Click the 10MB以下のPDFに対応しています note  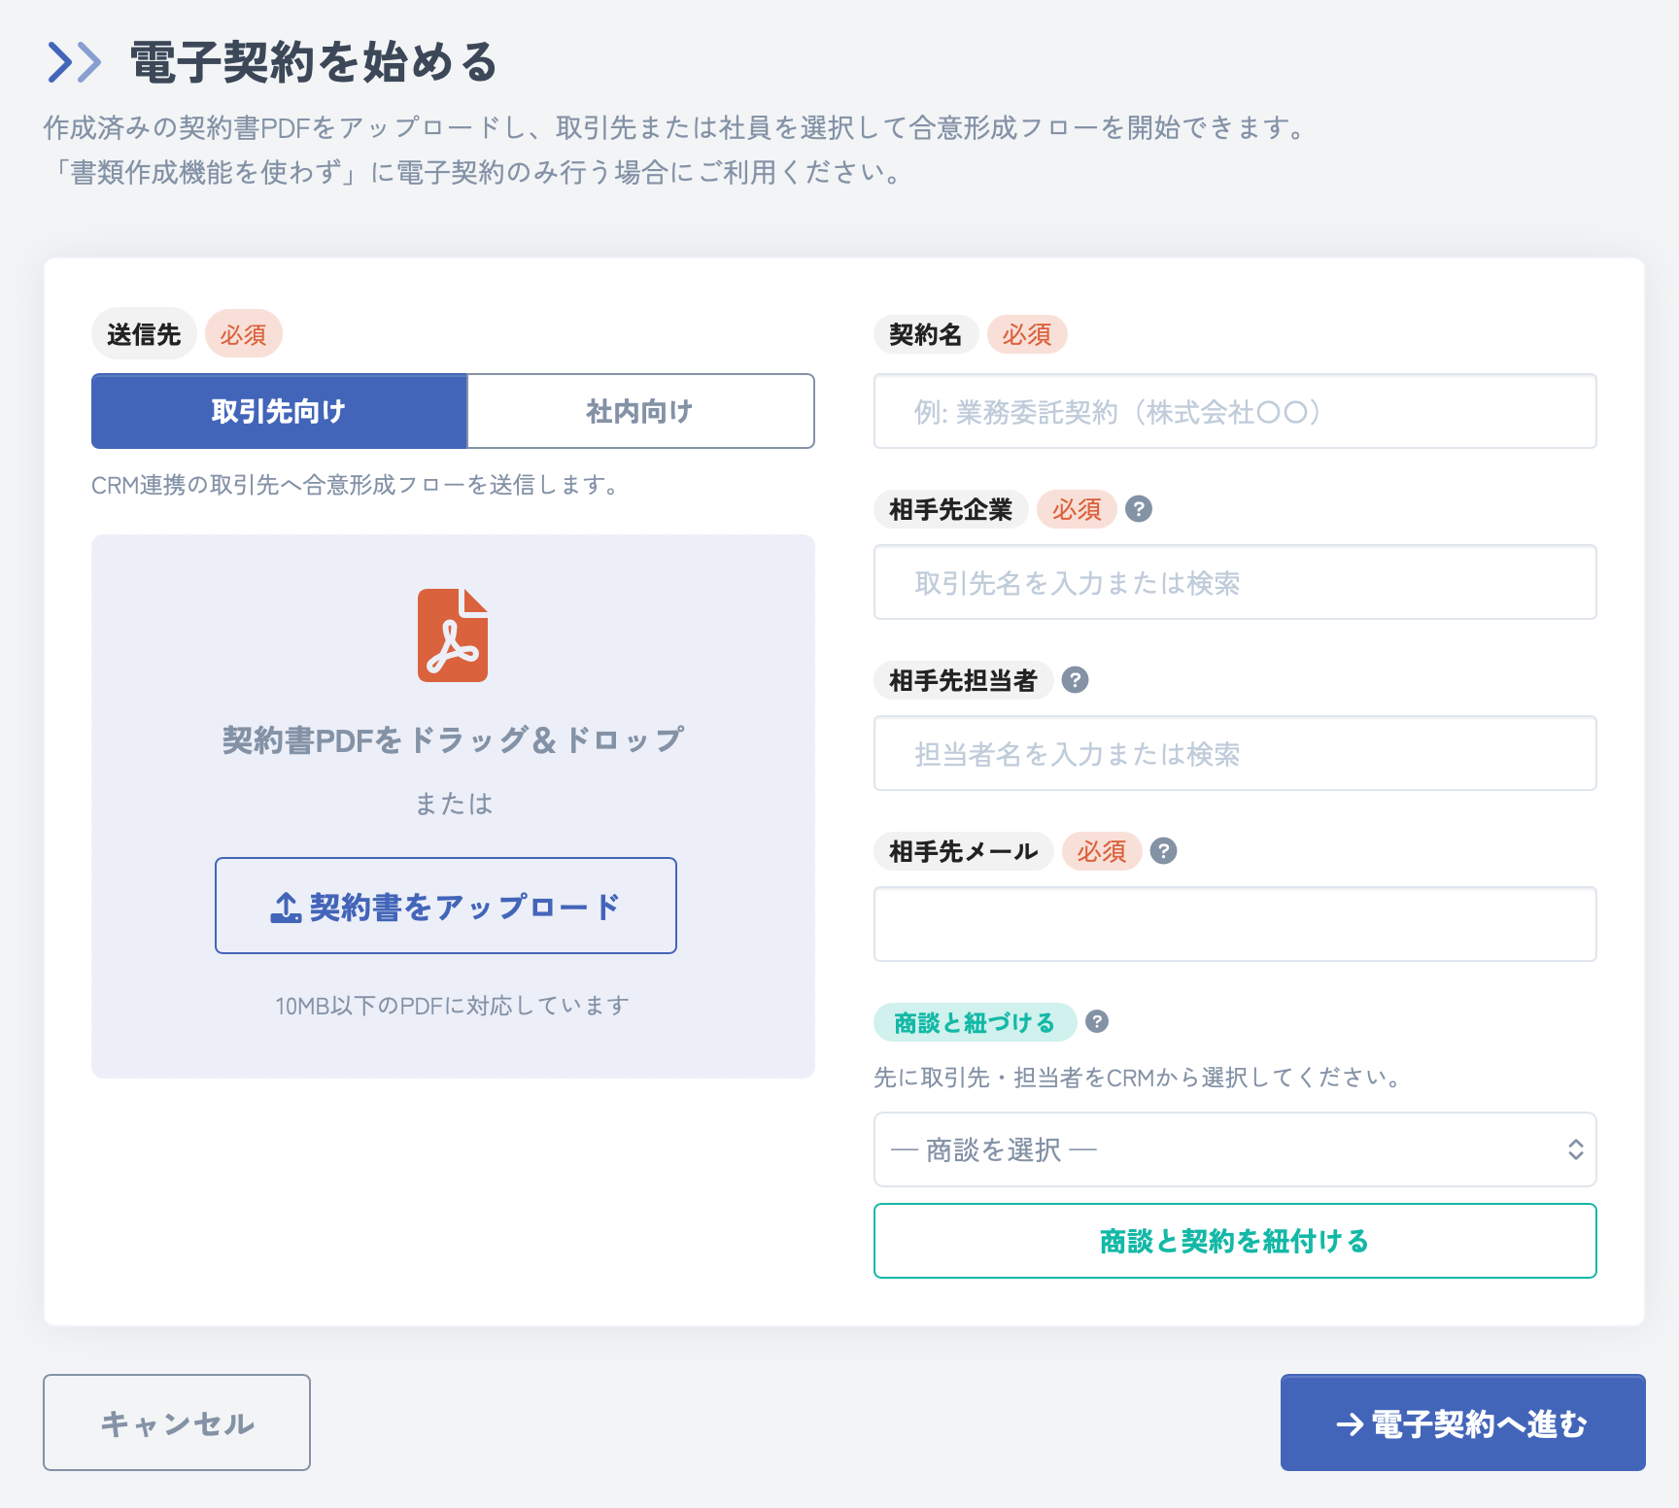click(x=453, y=1006)
